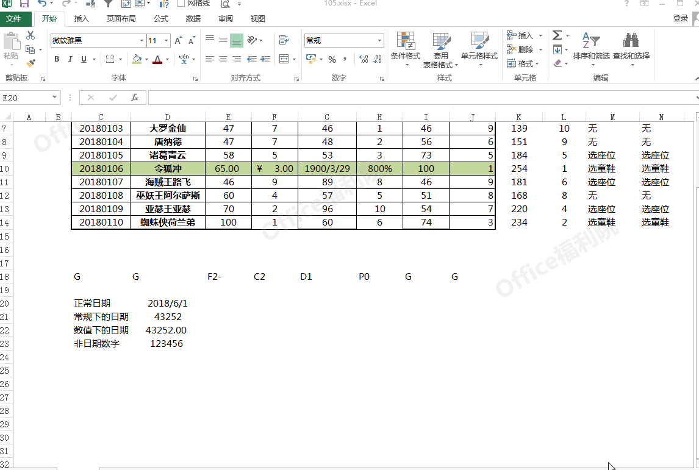Click the Copy icon
This screenshot has height=470, width=699.
click(30, 49)
